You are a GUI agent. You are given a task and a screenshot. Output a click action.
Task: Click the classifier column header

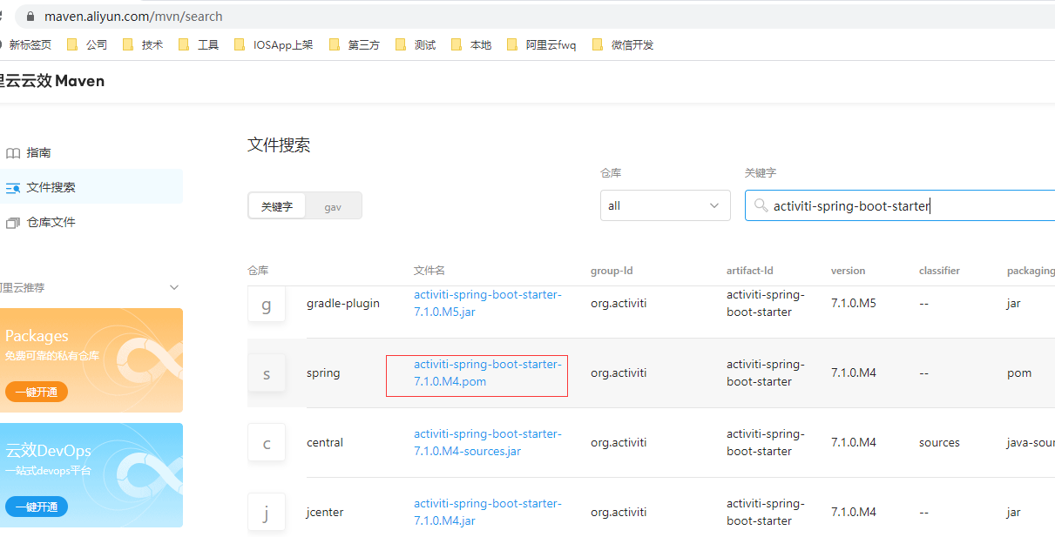tap(939, 271)
